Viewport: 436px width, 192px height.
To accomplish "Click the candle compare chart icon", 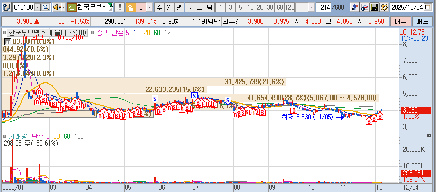I will tap(354, 7).
